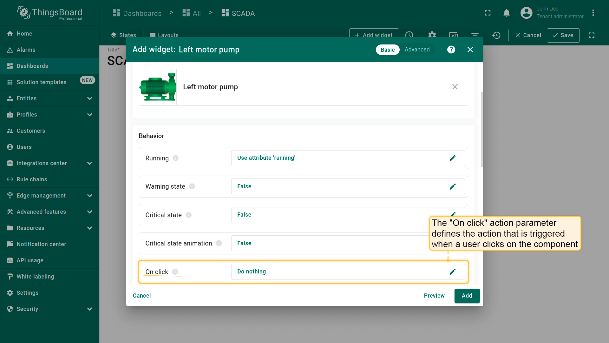
Task: Remove the Left motor pump symbol
Action: pos(455,87)
